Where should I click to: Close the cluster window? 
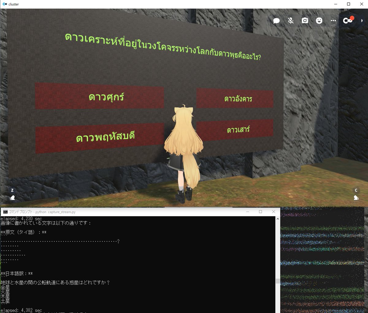click(362, 4)
